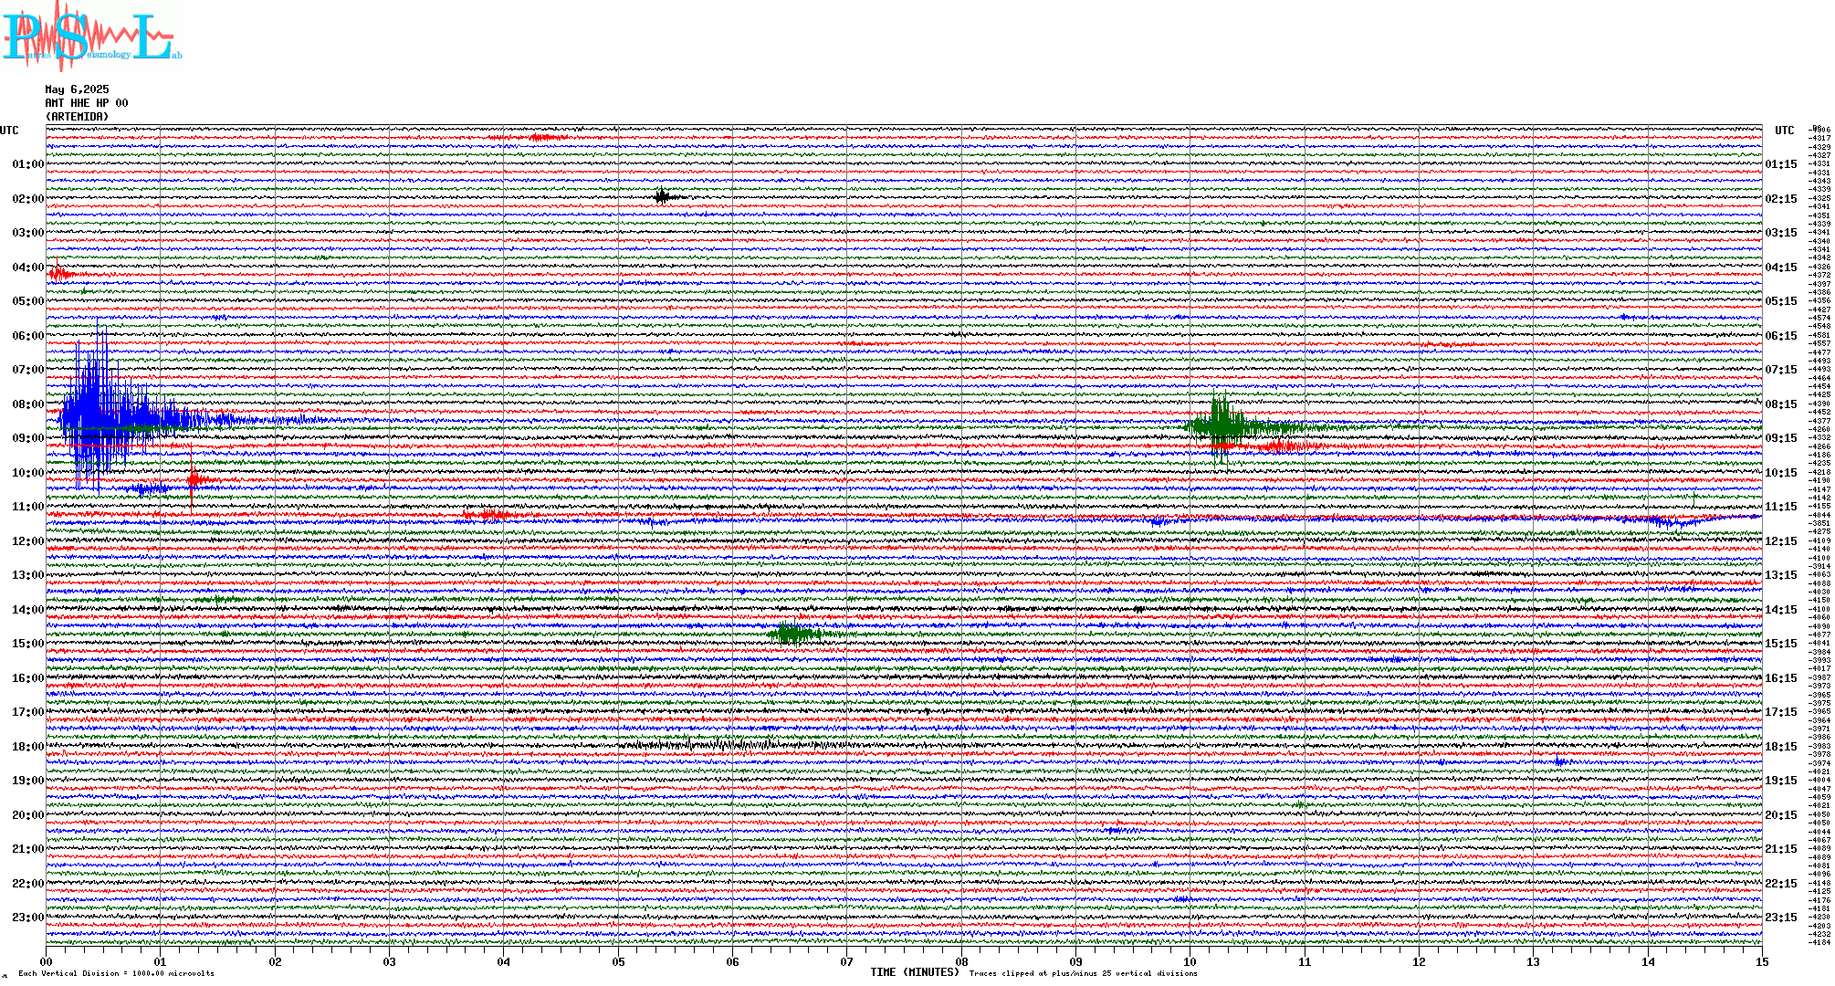Image resolution: width=1835 pixels, height=986 pixels.
Task: Click the 08:00 hour label
Action: [27, 404]
